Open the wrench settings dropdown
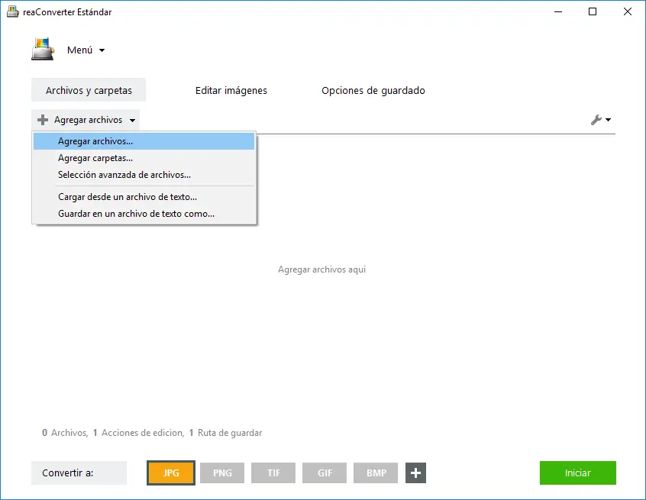The width and height of the screenshot is (646, 500). pos(601,120)
